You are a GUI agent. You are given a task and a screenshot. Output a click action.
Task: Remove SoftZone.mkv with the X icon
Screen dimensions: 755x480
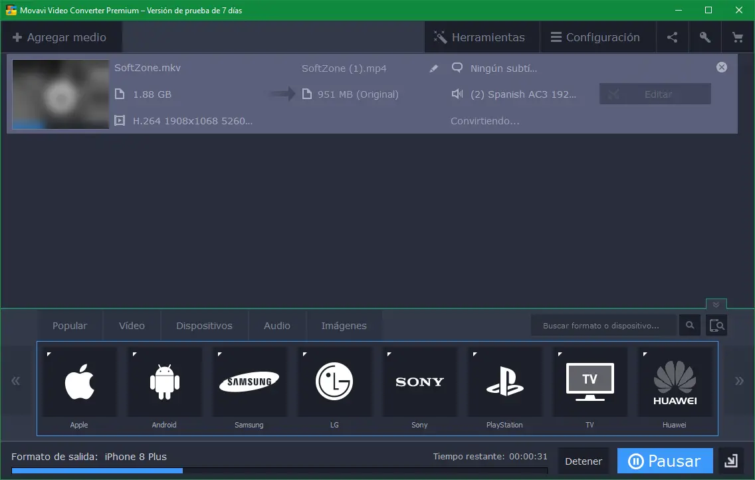(721, 67)
